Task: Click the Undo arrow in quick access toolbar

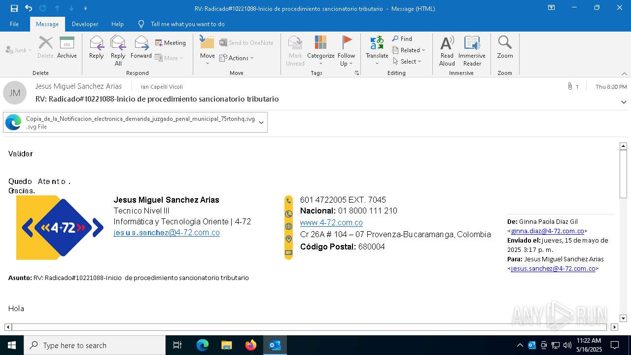Action: click(29, 8)
